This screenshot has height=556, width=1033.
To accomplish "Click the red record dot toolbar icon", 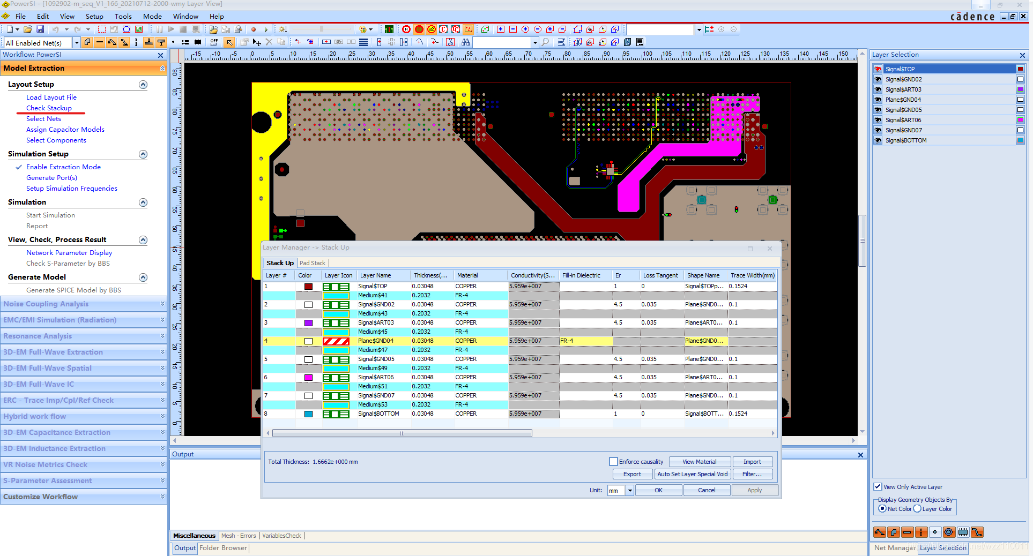I will tap(254, 29).
